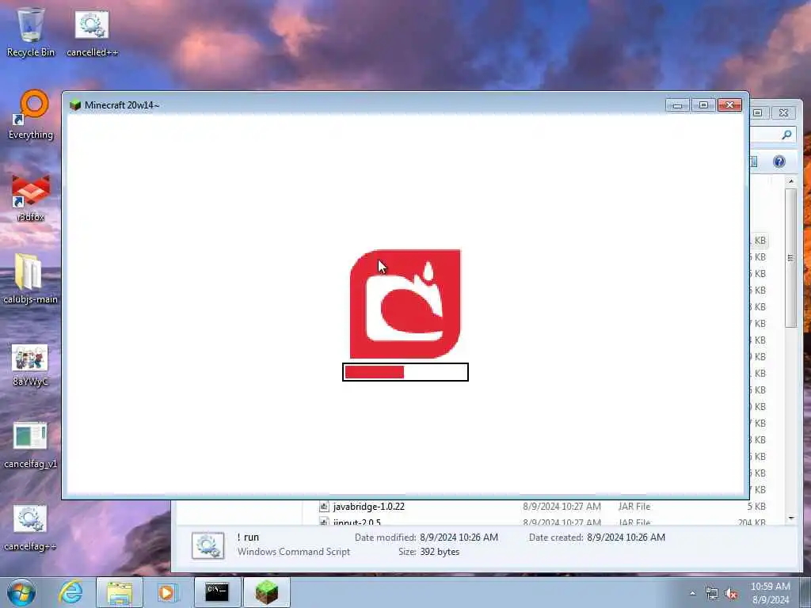Click the Mojang logo in Minecraft window
811x608 pixels.
405,304
